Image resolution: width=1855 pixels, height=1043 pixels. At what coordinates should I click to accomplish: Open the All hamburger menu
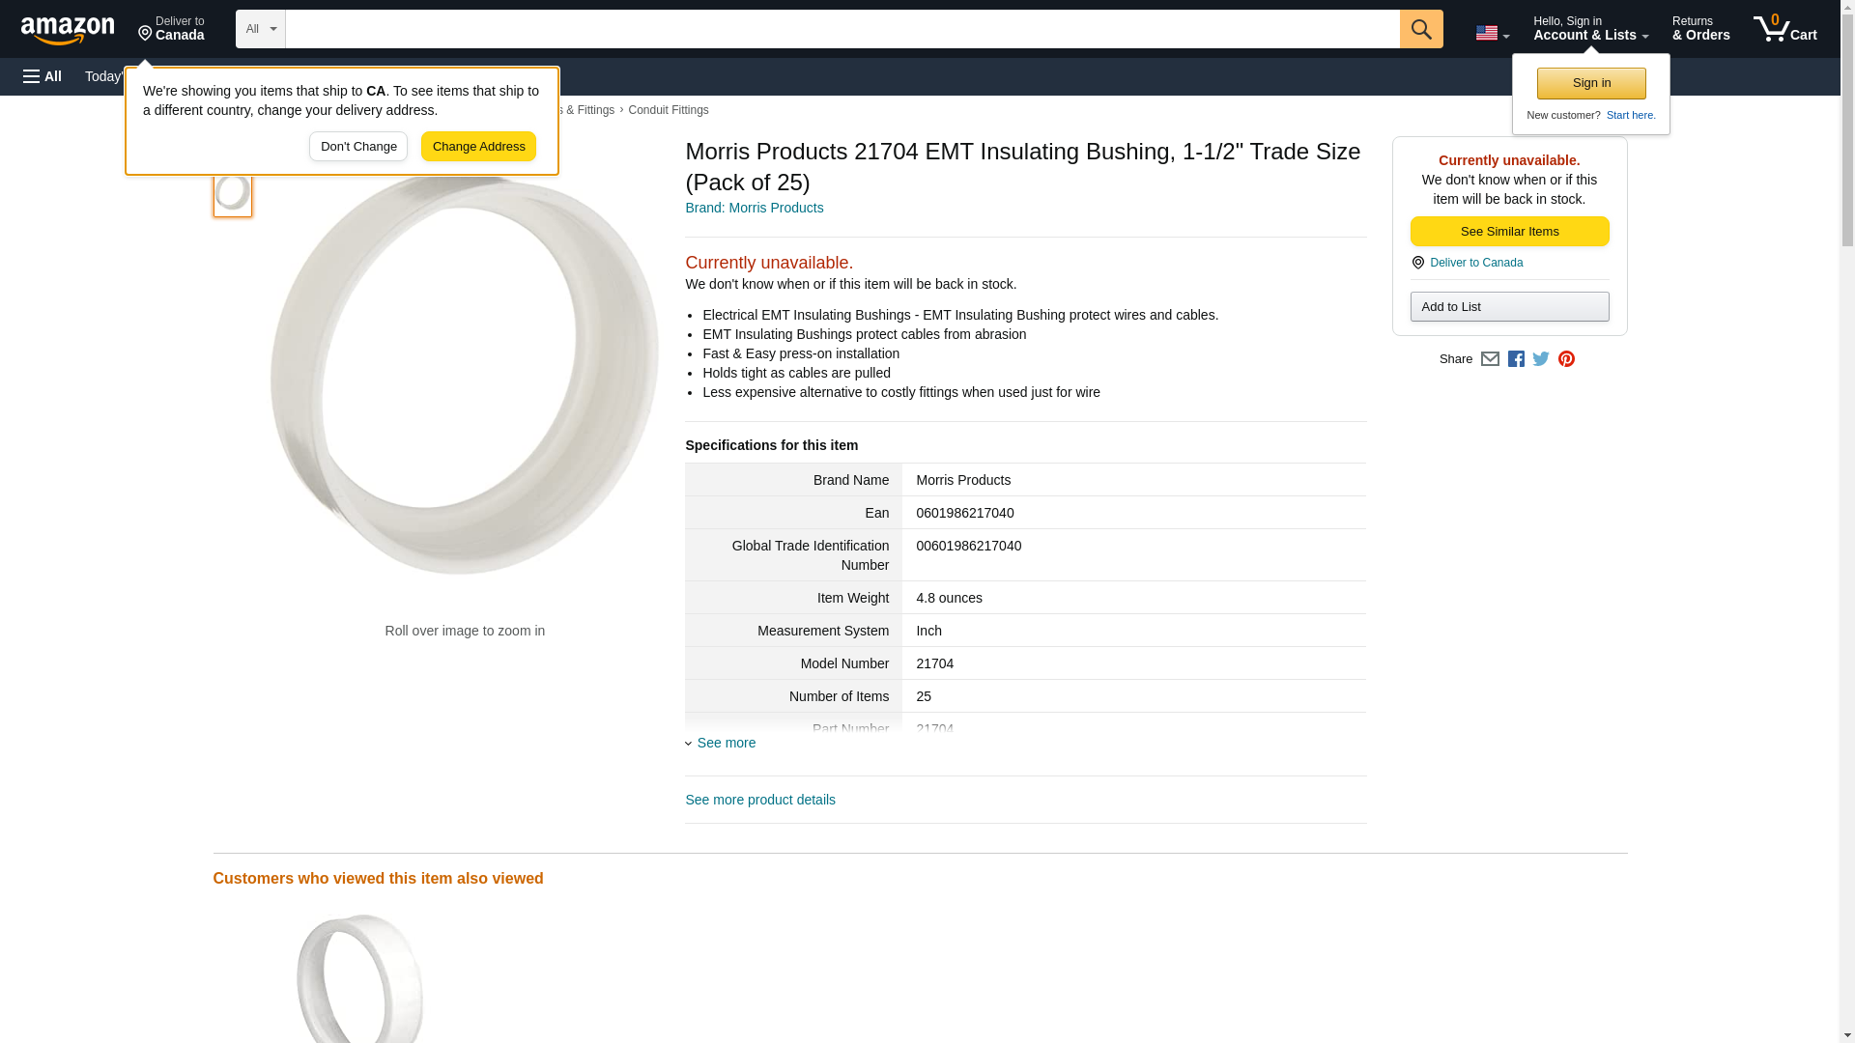click(43, 76)
